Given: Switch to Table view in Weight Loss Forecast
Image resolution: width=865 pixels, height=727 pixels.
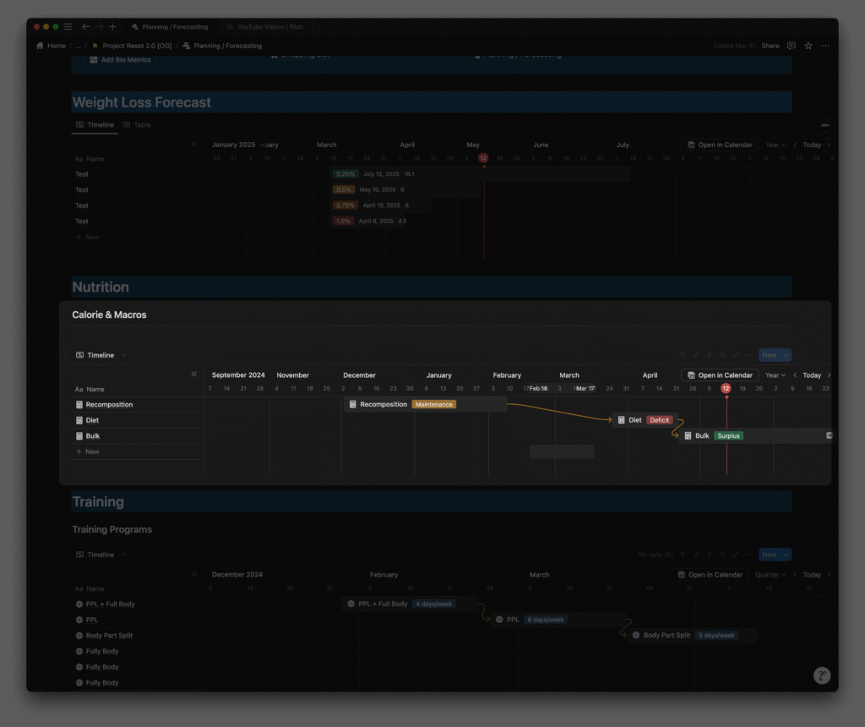Looking at the screenshot, I should point(137,124).
